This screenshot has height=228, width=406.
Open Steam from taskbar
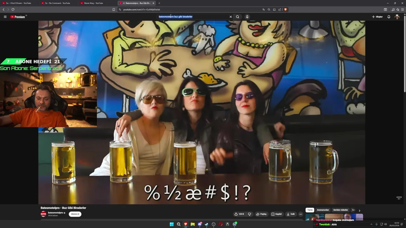click(x=206, y=224)
